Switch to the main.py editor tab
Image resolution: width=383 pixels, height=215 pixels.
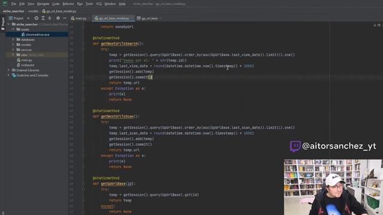pyautogui.click(x=78, y=19)
